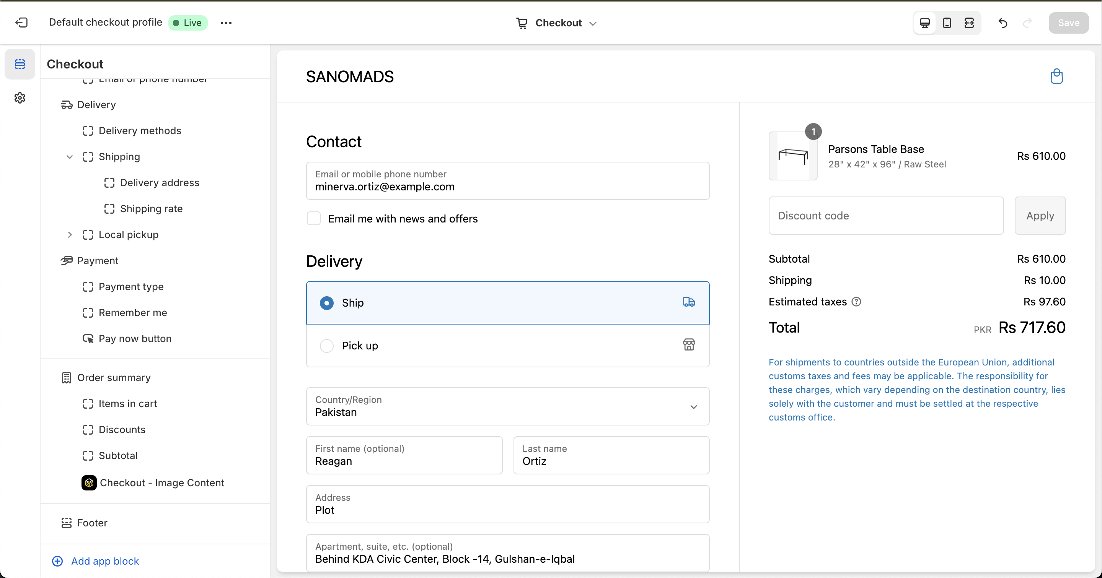Select Pay now button in the sidebar
1102x578 pixels.
coord(135,339)
